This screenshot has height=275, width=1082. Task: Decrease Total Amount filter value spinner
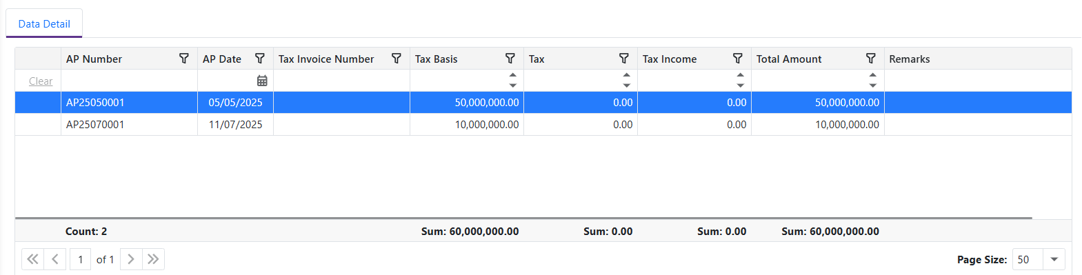pos(873,85)
